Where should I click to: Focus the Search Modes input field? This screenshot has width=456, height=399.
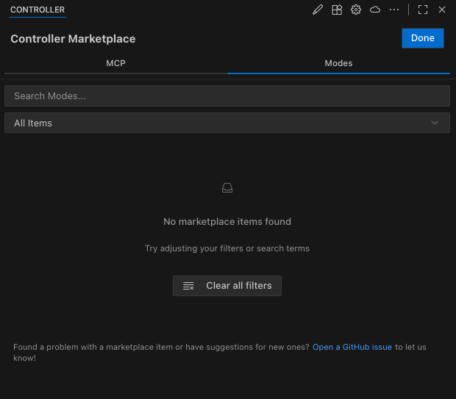coord(227,96)
